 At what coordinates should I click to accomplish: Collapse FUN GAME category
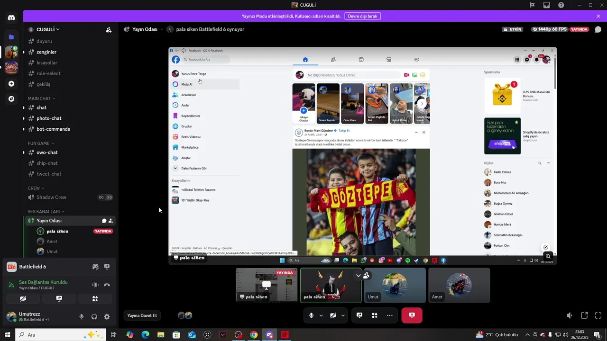click(x=41, y=143)
